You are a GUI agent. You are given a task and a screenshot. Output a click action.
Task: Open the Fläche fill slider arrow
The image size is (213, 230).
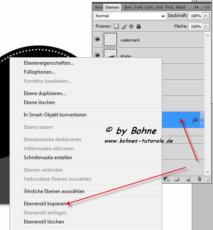[206, 26]
